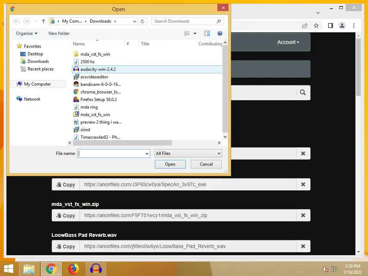Copy the LoowBass_Pad_Reverb_wav link
The height and width of the screenshot is (276, 368).
click(66, 247)
